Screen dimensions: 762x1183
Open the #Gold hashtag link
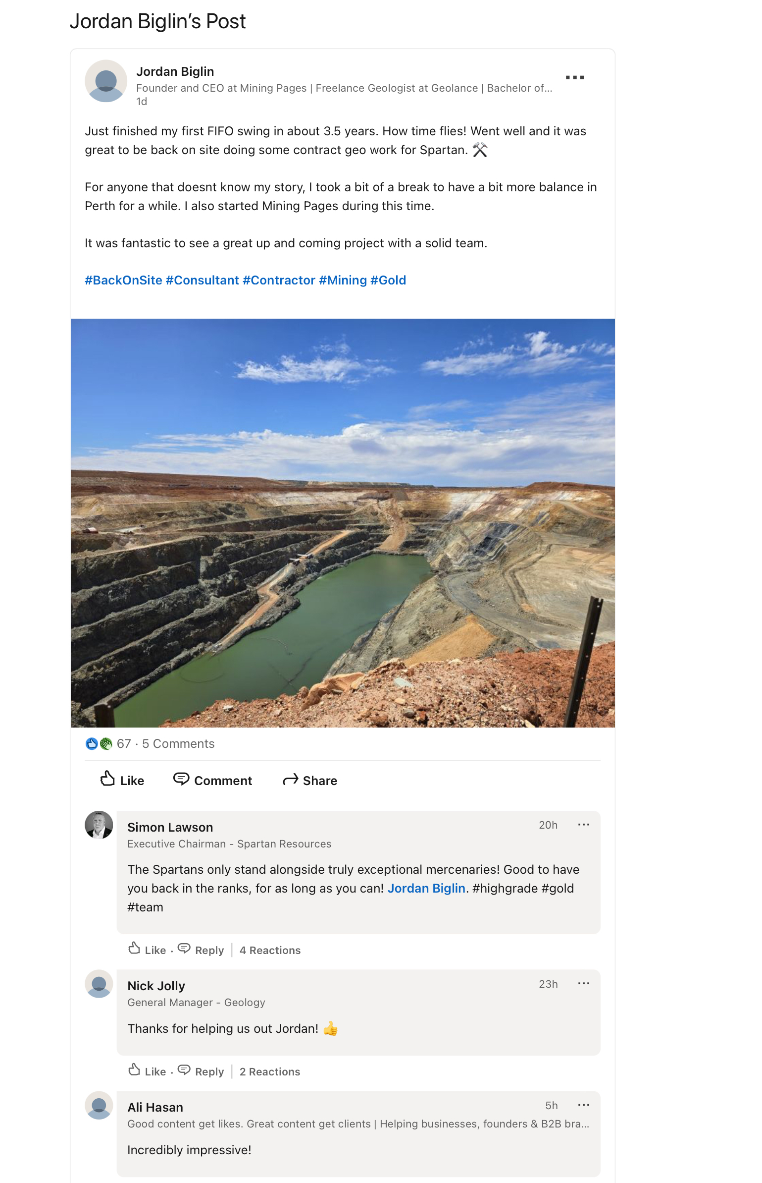[x=388, y=281]
